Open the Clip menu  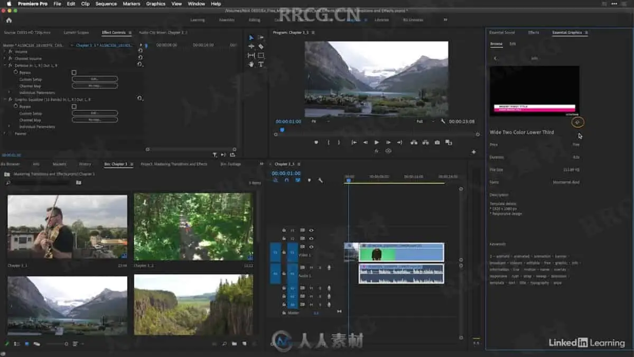(x=85, y=4)
